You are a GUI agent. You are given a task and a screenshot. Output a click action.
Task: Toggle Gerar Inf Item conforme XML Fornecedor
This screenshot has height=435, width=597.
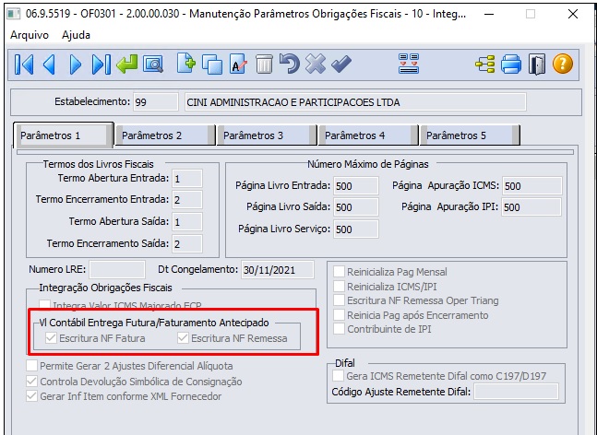pyautogui.click(x=32, y=396)
